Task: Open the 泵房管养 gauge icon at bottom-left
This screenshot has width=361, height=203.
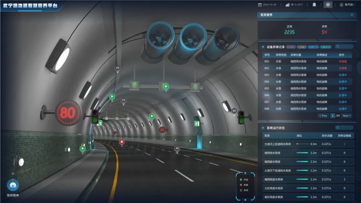Action: (13, 185)
